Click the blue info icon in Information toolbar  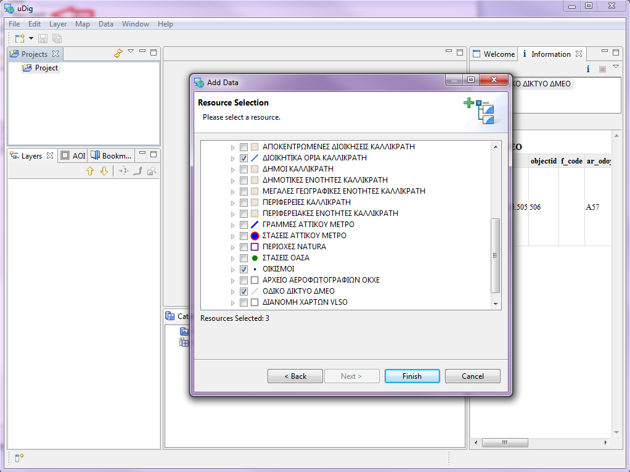point(588,69)
